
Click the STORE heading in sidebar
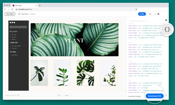[x=13, y=52]
